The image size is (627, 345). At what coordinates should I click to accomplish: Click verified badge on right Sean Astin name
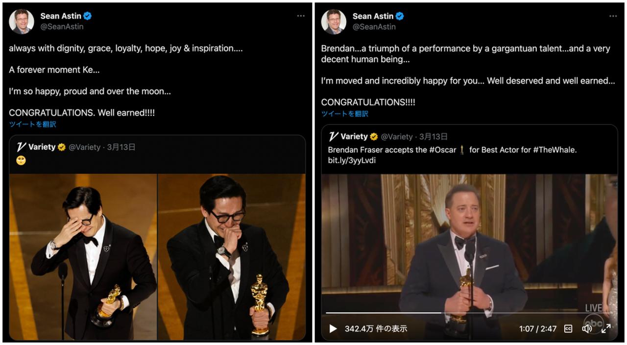pyautogui.click(x=400, y=16)
